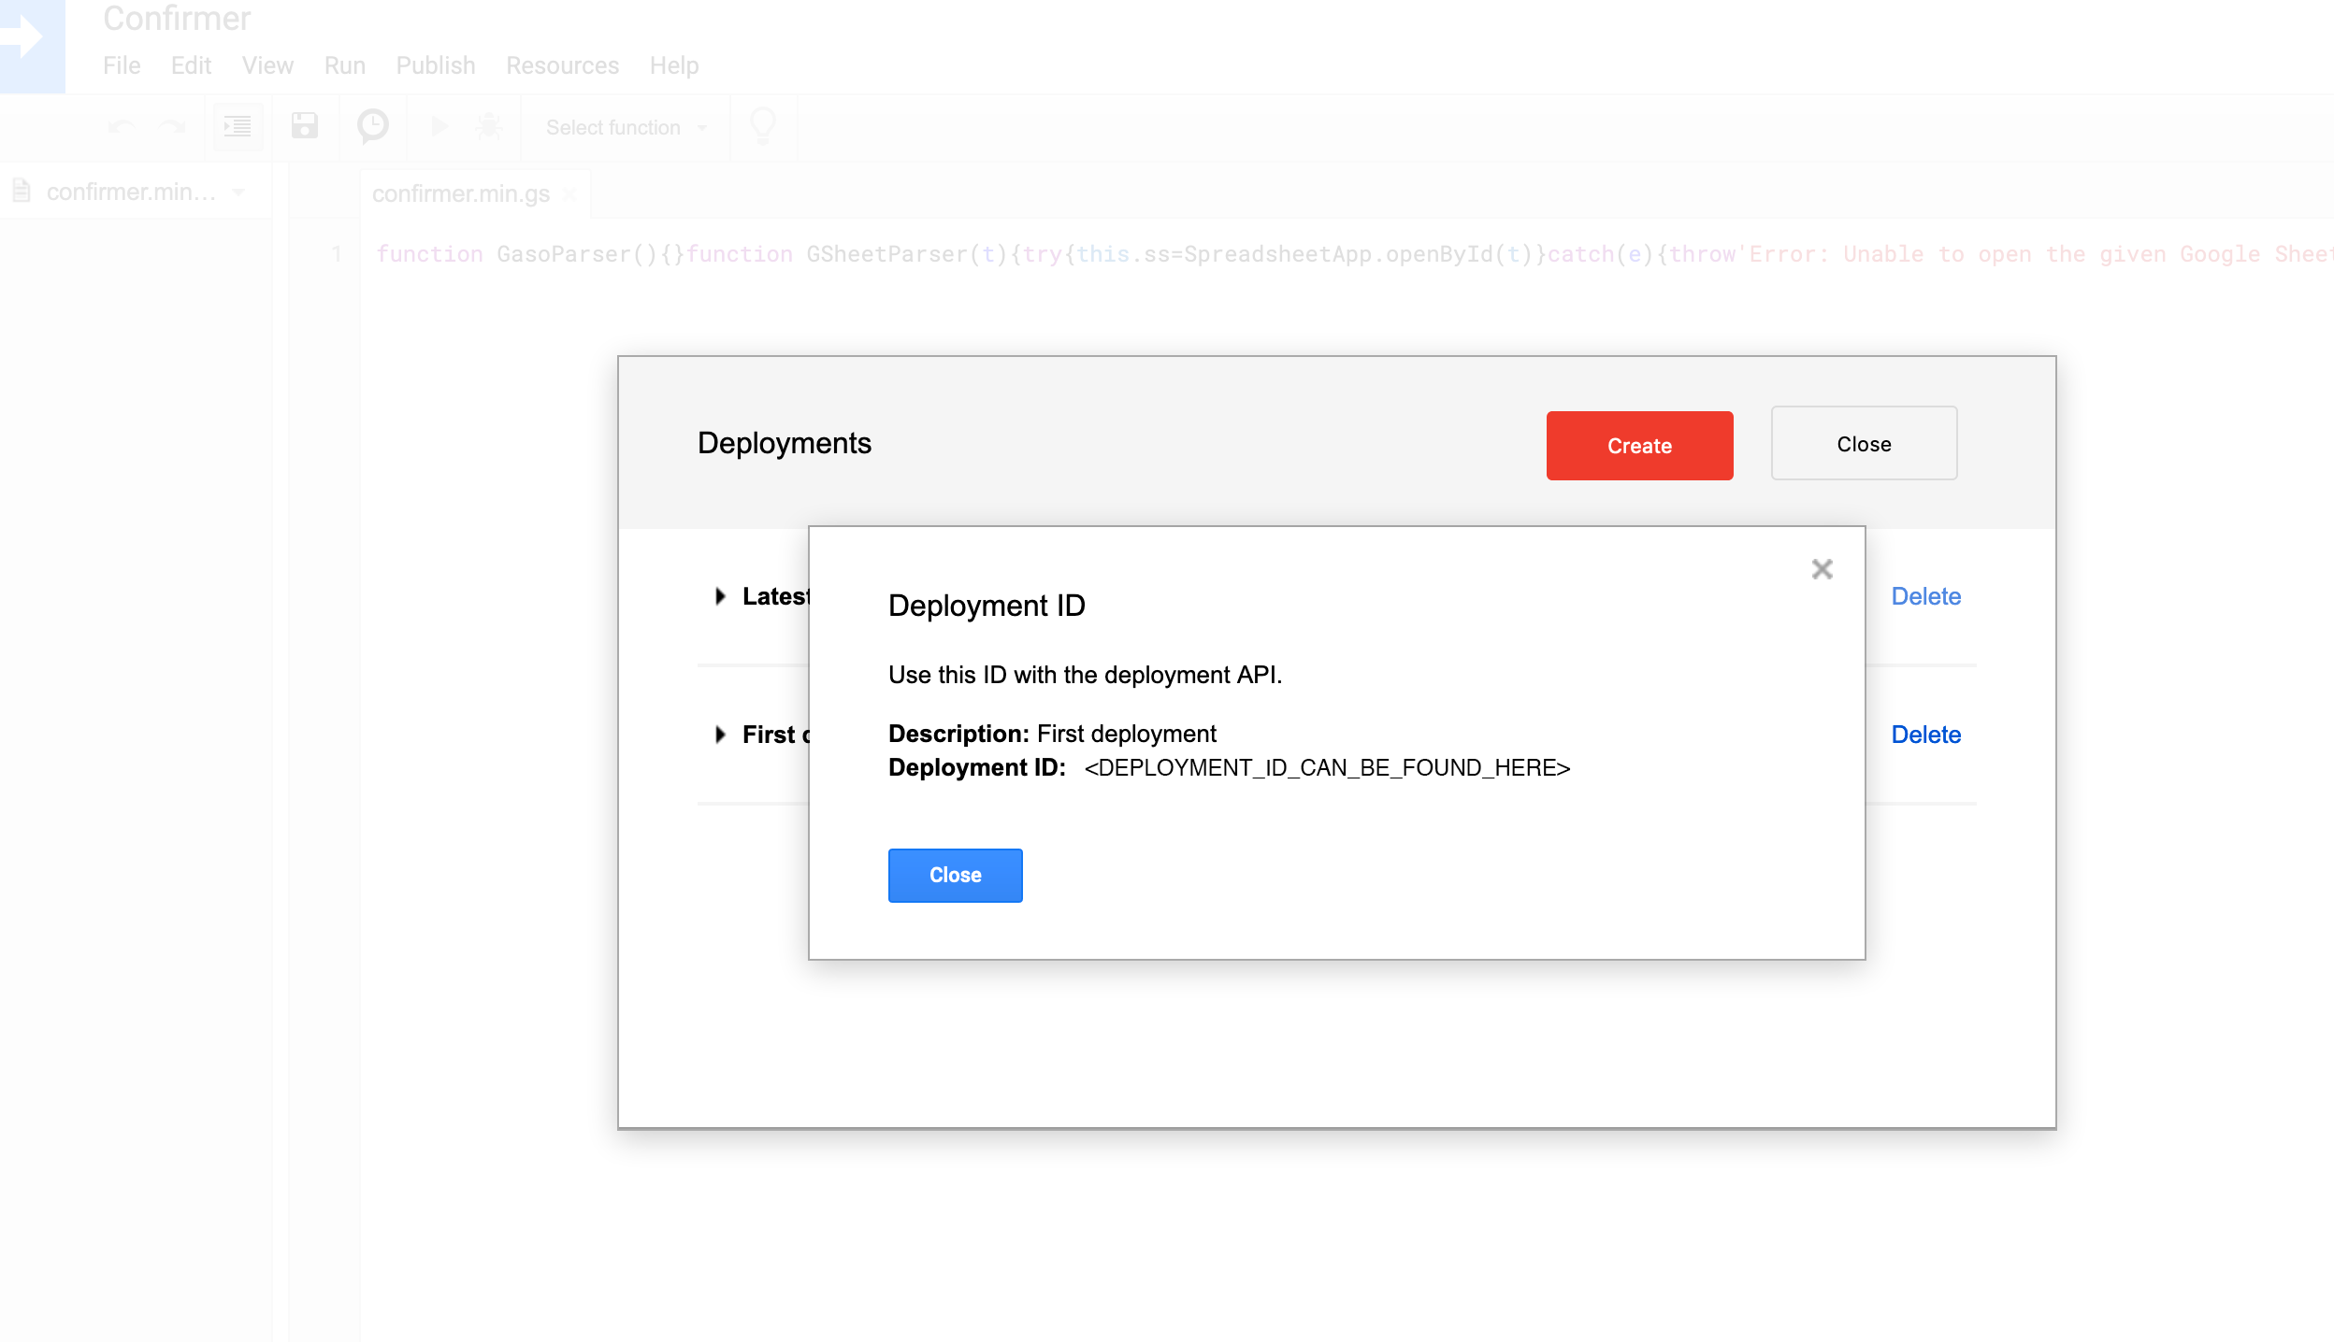Open the Select function dropdown

(x=625, y=128)
